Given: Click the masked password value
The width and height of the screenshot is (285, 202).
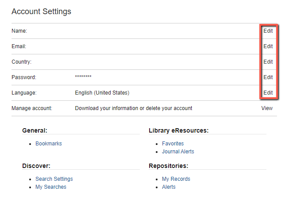Looking at the screenshot, I should tap(83, 76).
